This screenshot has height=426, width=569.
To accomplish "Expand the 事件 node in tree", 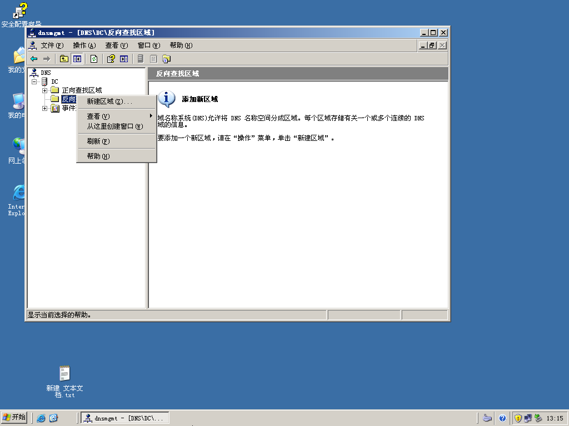I will [44, 108].
